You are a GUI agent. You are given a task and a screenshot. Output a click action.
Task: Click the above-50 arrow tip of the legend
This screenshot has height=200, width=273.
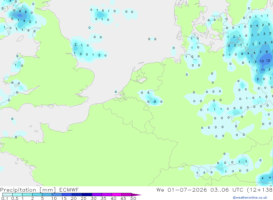pos(136,195)
